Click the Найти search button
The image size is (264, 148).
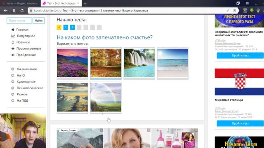(x=38, y=21)
